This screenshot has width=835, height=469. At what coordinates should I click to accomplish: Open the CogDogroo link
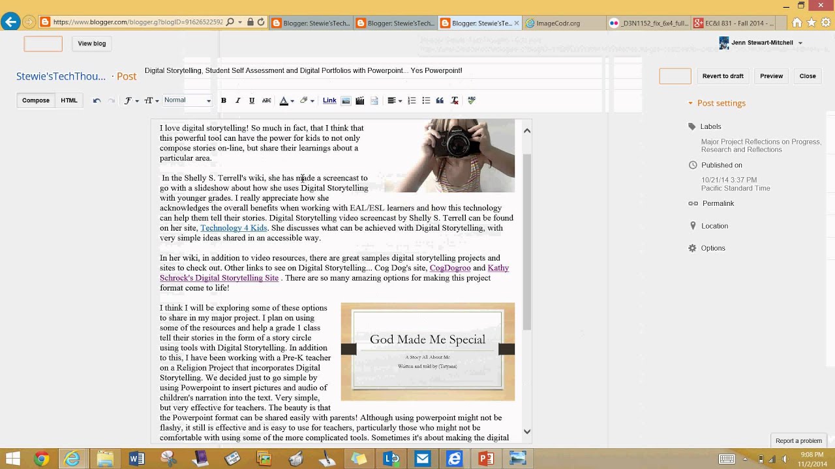[x=450, y=268]
